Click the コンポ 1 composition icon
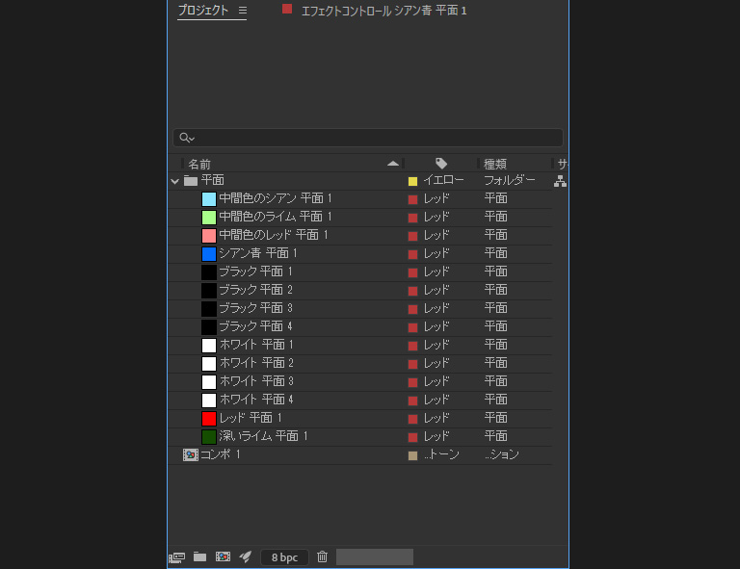740x569 pixels. coord(190,455)
